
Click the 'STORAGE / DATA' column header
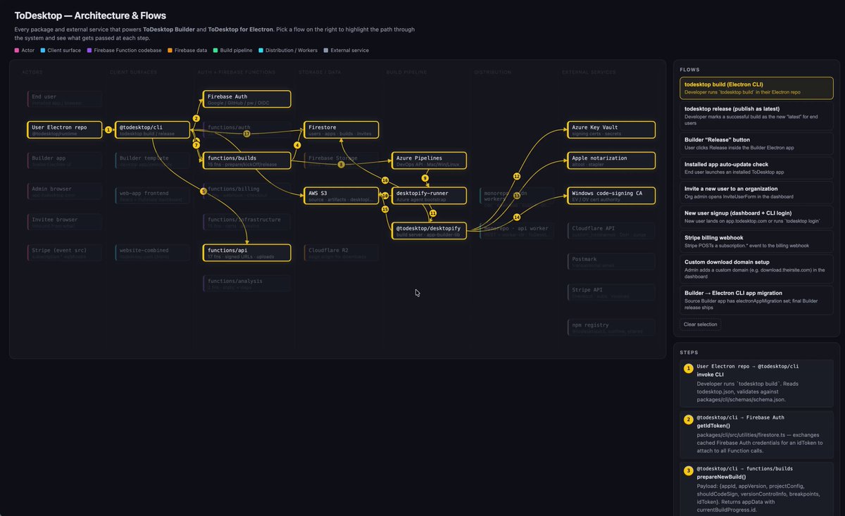pyautogui.click(x=320, y=73)
